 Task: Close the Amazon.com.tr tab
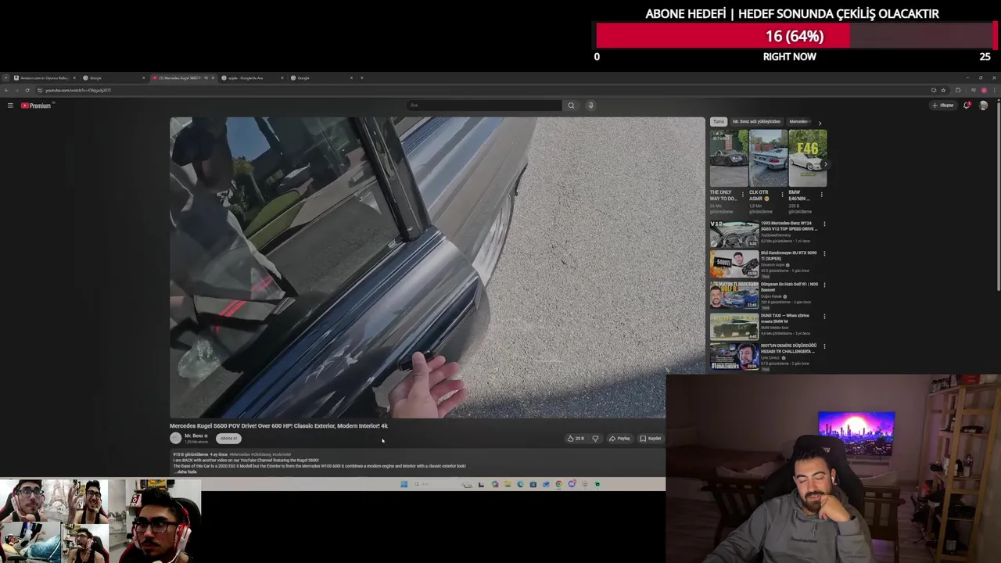pos(74,77)
